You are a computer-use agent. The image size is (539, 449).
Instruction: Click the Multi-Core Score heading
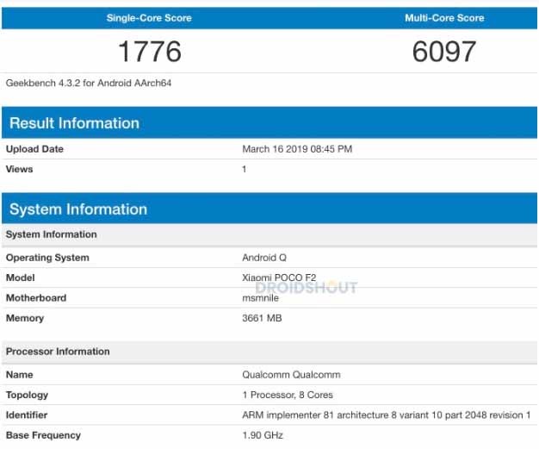click(x=444, y=18)
